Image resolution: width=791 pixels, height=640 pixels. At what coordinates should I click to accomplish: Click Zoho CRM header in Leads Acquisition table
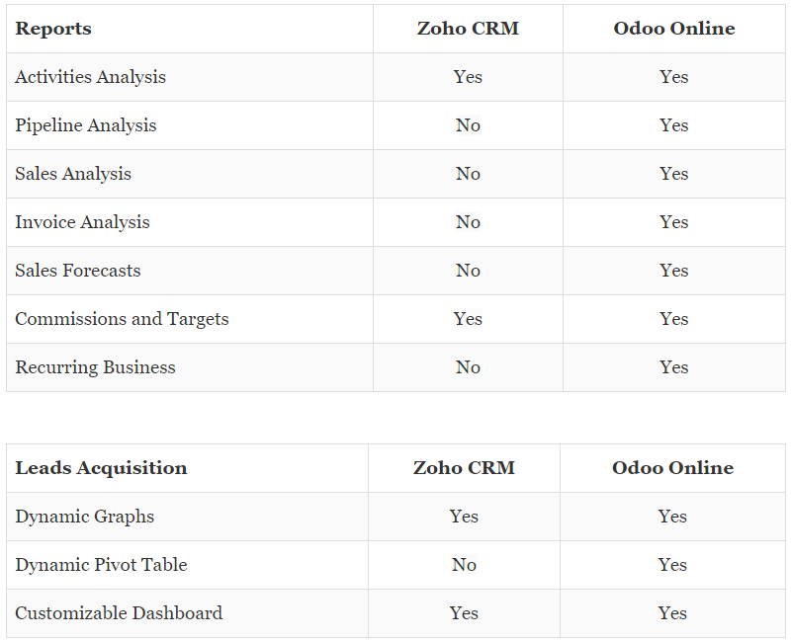pyautogui.click(x=464, y=468)
